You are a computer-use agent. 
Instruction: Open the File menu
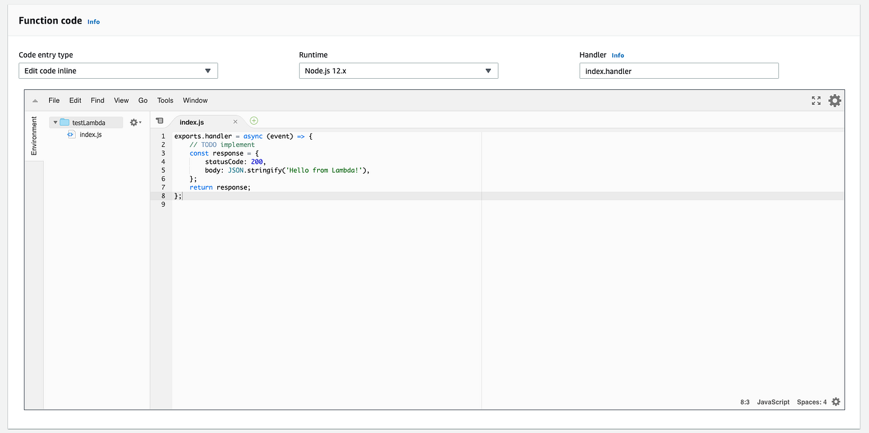53,100
